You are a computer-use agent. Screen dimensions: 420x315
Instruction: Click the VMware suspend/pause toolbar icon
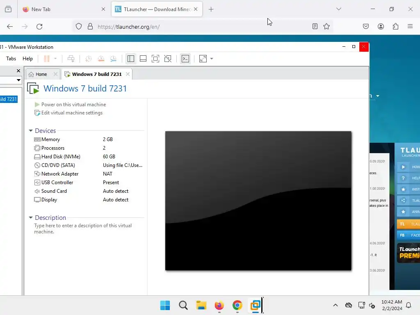47,59
